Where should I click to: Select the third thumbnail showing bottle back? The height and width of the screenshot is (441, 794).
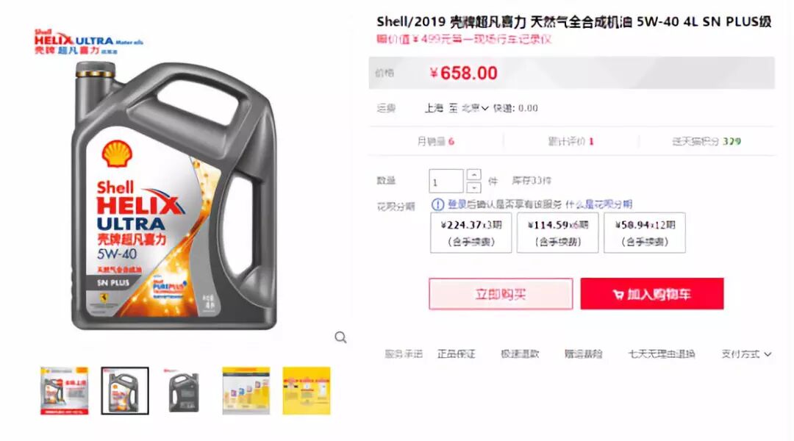click(x=185, y=391)
